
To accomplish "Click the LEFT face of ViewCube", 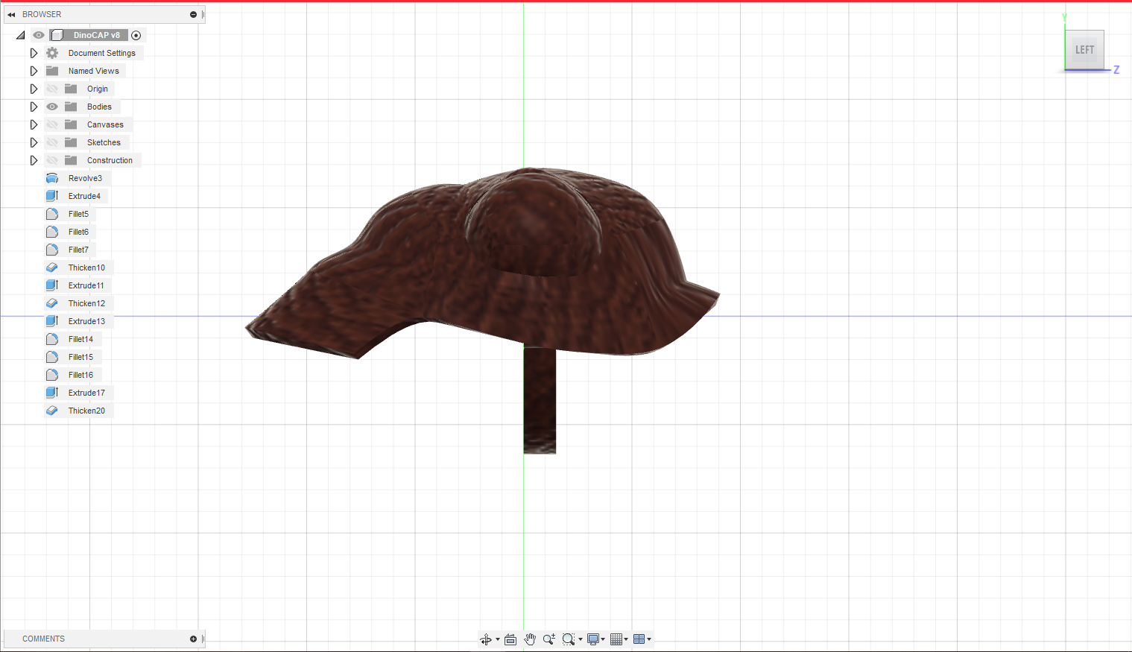I will click(x=1084, y=50).
